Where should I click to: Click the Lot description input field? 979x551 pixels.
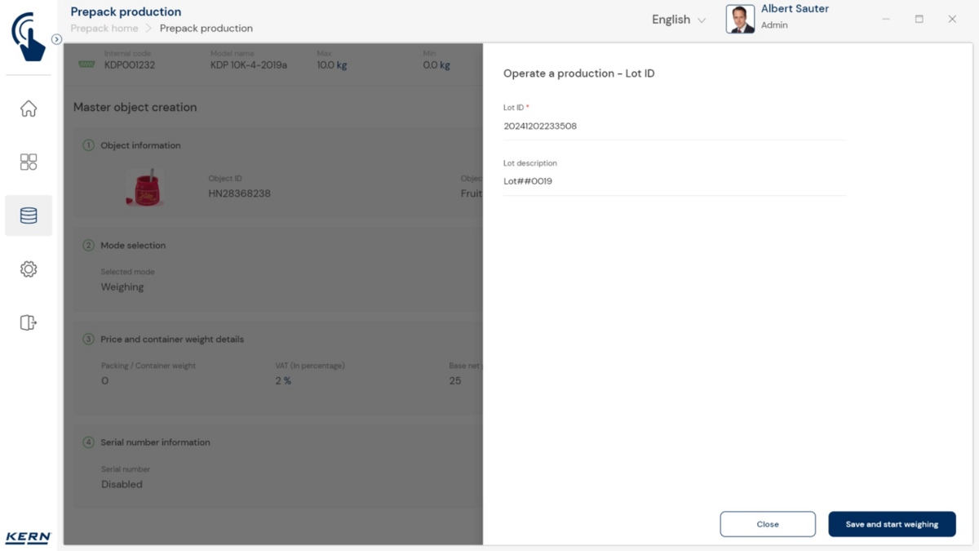pyautogui.click(x=673, y=181)
